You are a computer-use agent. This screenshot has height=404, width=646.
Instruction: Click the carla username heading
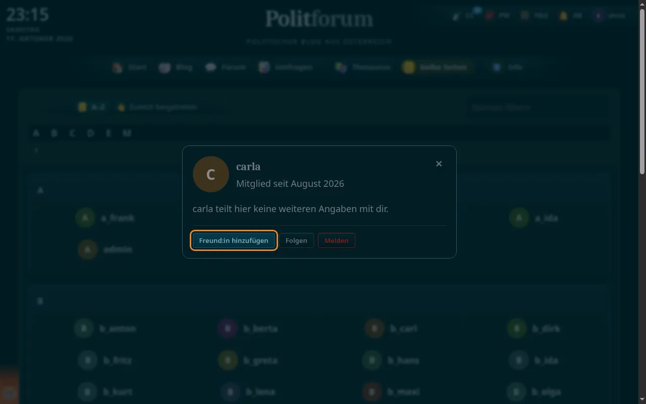click(248, 167)
